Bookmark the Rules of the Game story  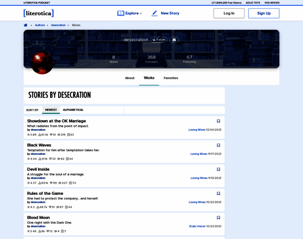point(218,194)
